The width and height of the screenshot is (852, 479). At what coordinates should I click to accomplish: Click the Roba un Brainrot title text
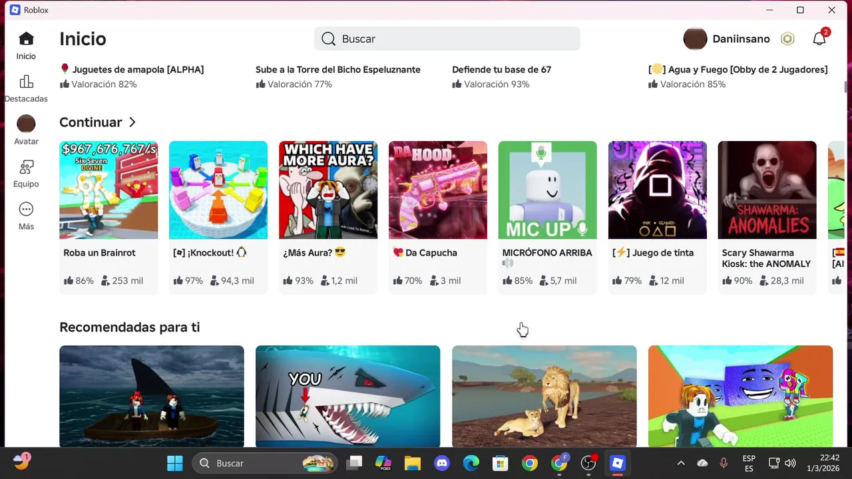point(100,253)
